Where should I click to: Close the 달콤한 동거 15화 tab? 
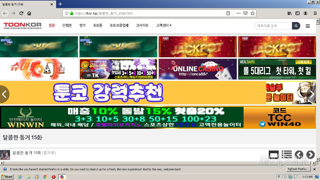pos(52,4)
